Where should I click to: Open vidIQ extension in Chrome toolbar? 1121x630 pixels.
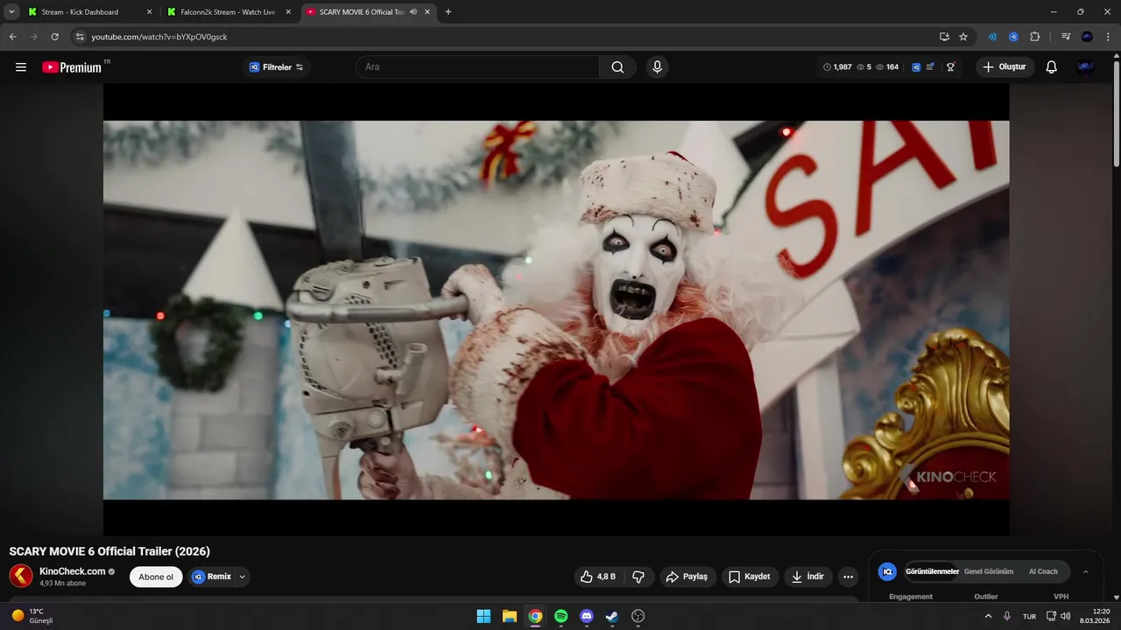point(1013,37)
